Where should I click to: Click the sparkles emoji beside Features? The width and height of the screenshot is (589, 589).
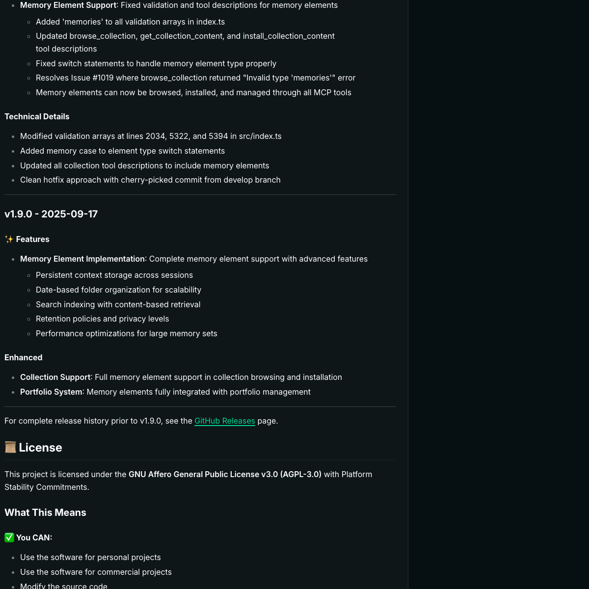pos(9,240)
